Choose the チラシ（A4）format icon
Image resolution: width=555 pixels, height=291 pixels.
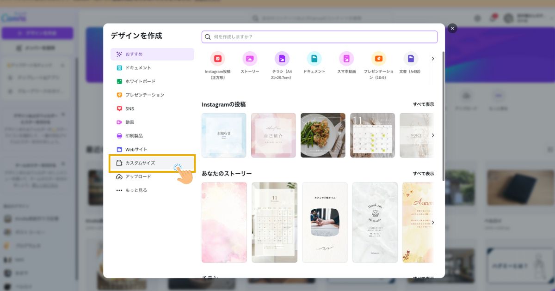pos(282,59)
